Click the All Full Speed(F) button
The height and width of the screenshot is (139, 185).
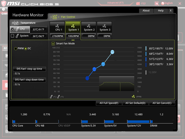click(x=109, y=103)
